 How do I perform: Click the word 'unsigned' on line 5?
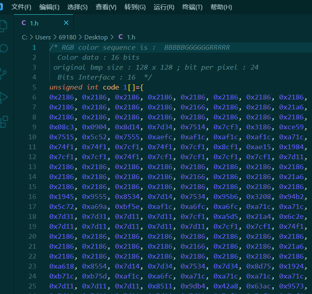pos(66,87)
